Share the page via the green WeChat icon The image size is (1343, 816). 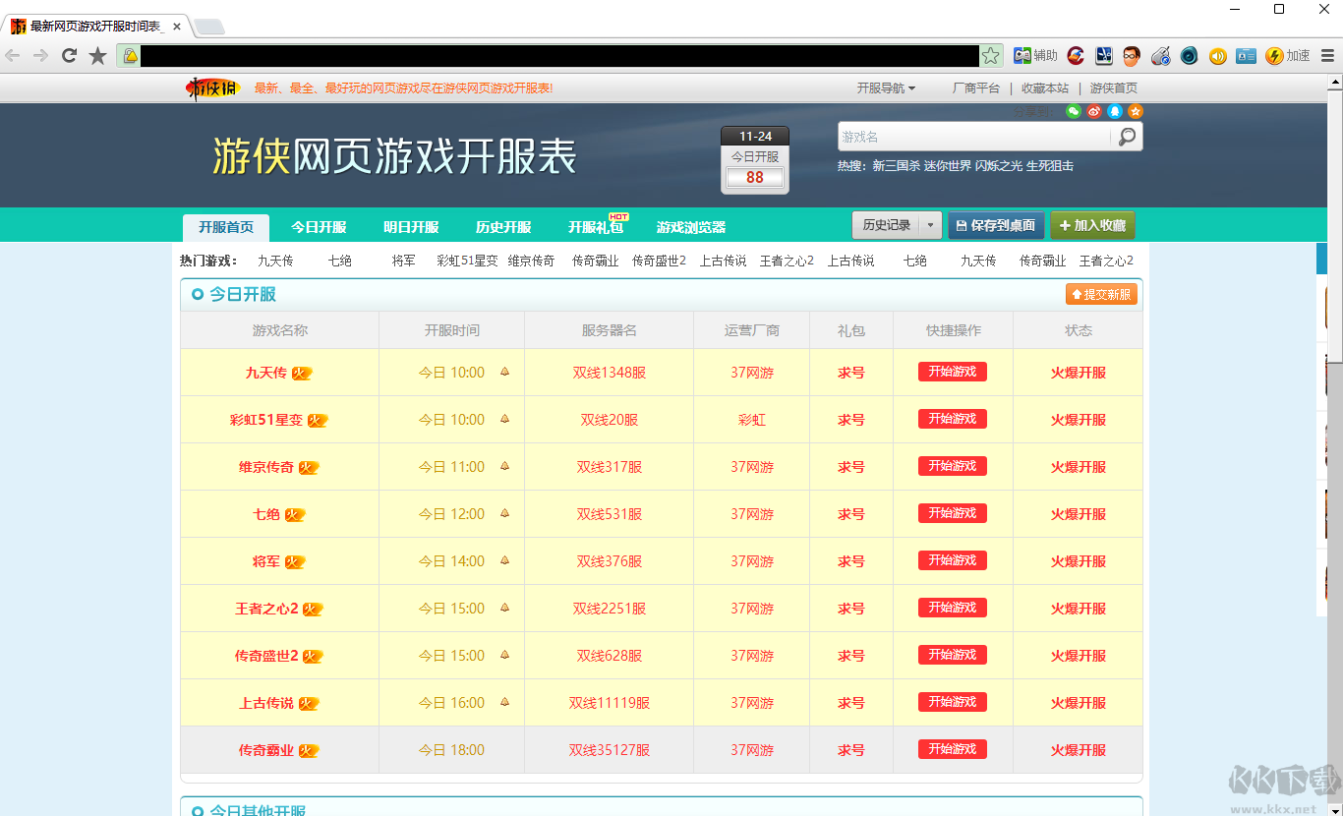[x=1074, y=110]
